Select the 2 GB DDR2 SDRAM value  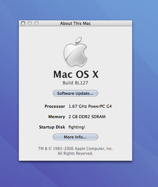87,117
